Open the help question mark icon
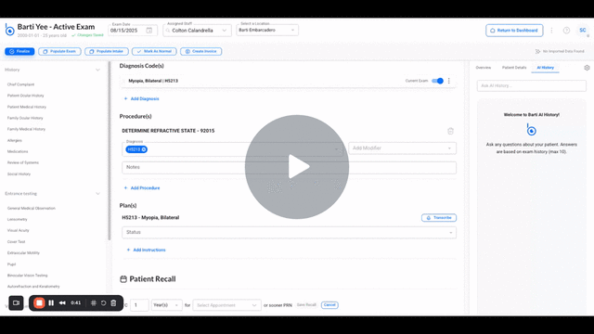 click(x=566, y=31)
